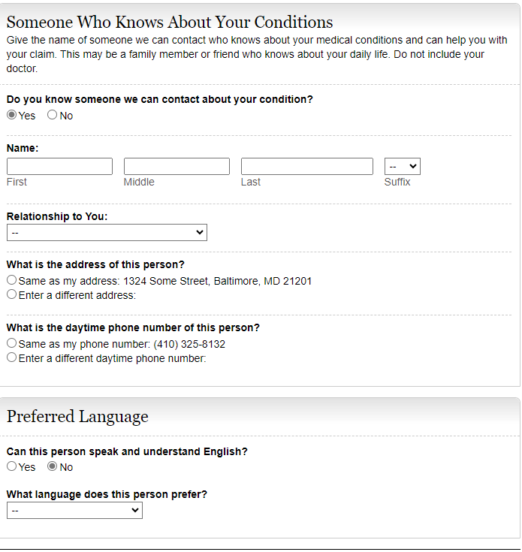Choose 'Same as my phone number' option
This screenshot has height=552, width=522.
(x=12, y=344)
